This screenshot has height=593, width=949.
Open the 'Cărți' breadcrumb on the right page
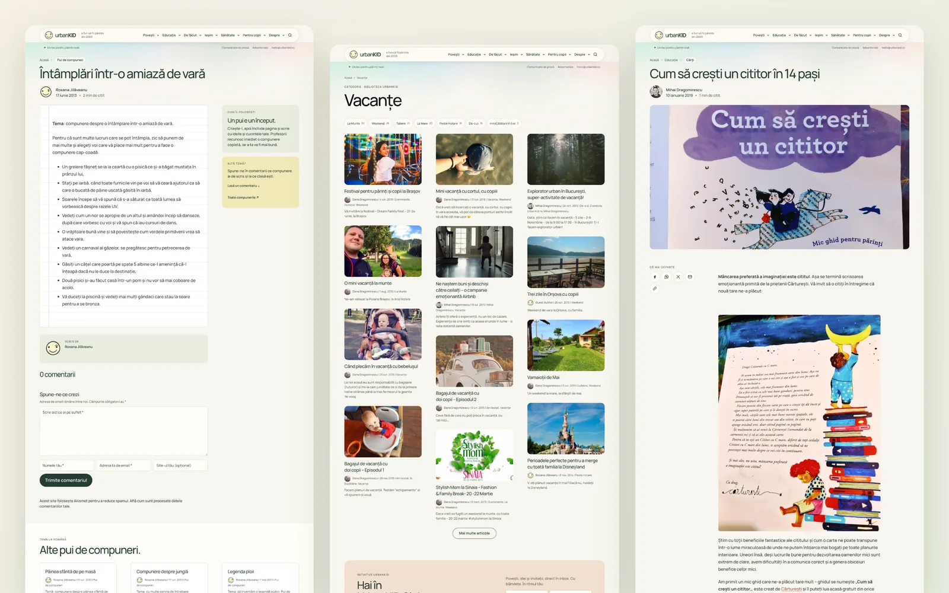pyautogui.click(x=690, y=60)
